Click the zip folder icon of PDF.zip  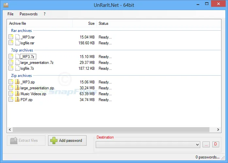pyautogui.click(x=17, y=99)
